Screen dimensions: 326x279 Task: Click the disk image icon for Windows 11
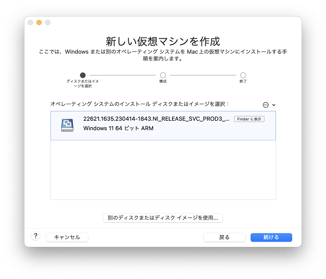[67, 125]
